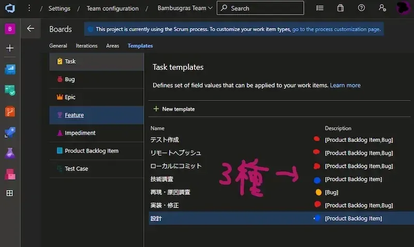Open Marketplace shopping bag icon
This screenshot has height=247, width=414.
click(340, 8)
